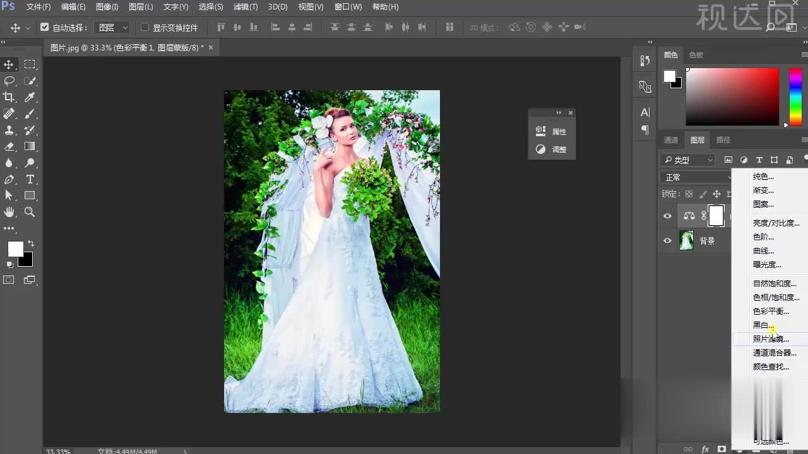
Task: Select the Dodge tool
Action: pos(30,163)
